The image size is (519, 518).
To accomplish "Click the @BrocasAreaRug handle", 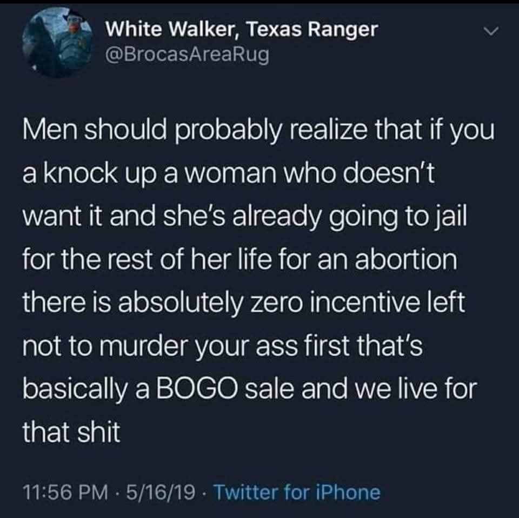I will coord(187,55).
